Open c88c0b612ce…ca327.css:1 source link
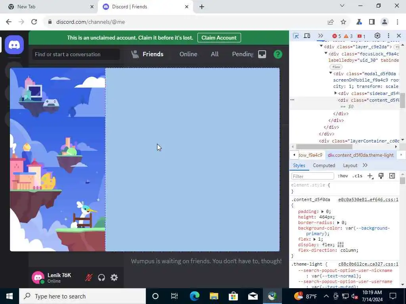This screenshot has width=406, height=304. point(368,264)
